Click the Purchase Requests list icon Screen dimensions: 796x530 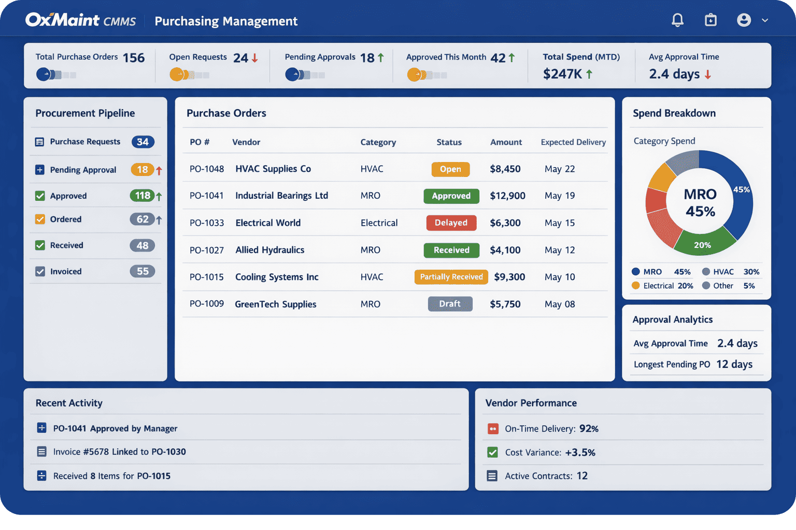pyautogui.click(x=39, y=142)
